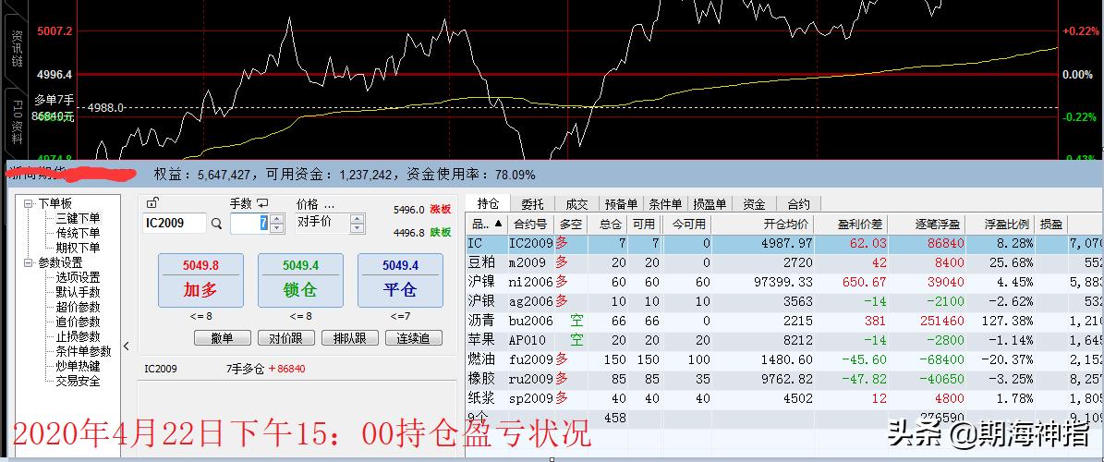This screenshot has height=462, width=1104.
Task: Open the ellipsis options next to 价格
Action: [x=327, y=205]
